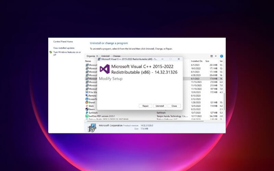Minimize the Visual C++ Redistributable dialog
The height and width of the screenshot is (171, 274).
coord(162,59)
